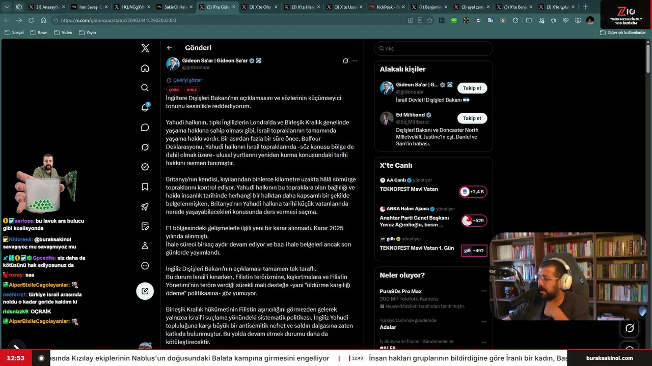652x366 pixels.
Task: Open the notes-with-pencil icon in X sidebar
Action: 145,226
